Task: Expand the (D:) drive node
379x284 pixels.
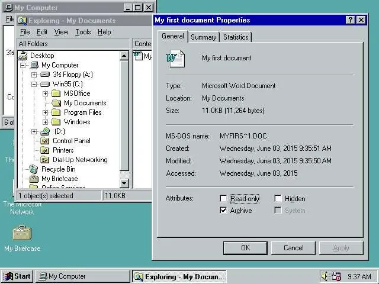Action: (34, 131)
